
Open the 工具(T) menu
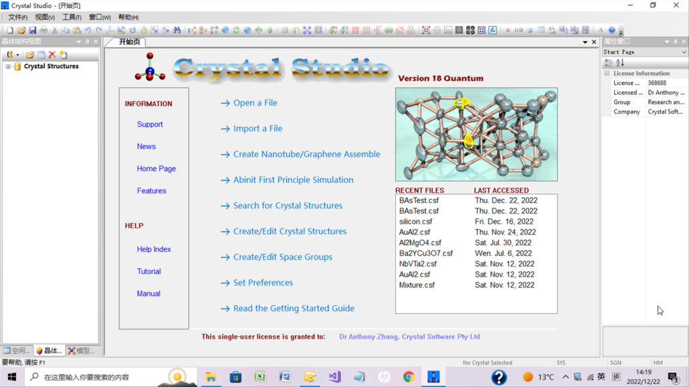71,17
